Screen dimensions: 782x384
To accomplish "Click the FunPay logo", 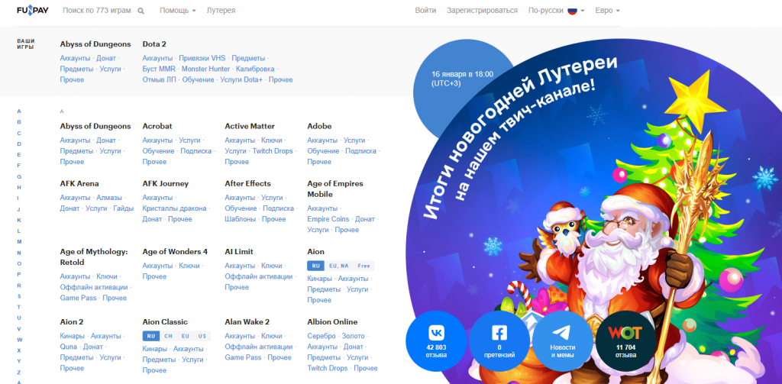I will [x=34, y=11].
